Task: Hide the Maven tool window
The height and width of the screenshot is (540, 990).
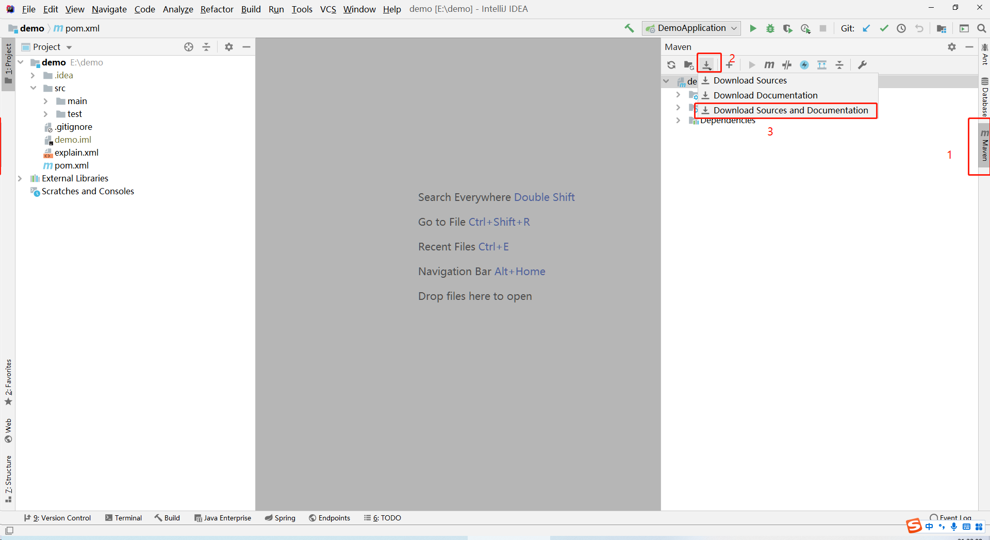Action: pyautogui.click(x=969, y=47)
